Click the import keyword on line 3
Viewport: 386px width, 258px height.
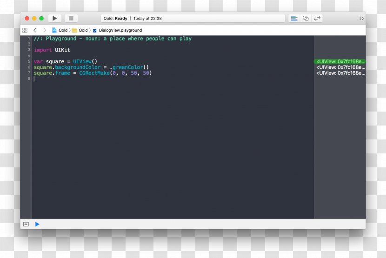[x=43, y=50]
